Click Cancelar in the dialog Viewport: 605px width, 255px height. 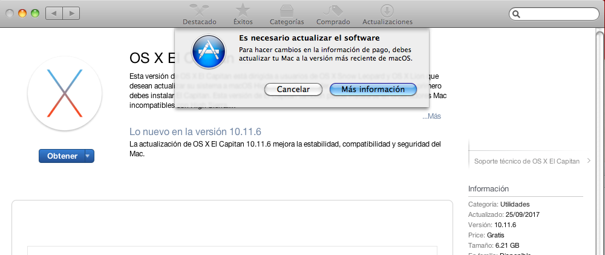click(293, 89)
